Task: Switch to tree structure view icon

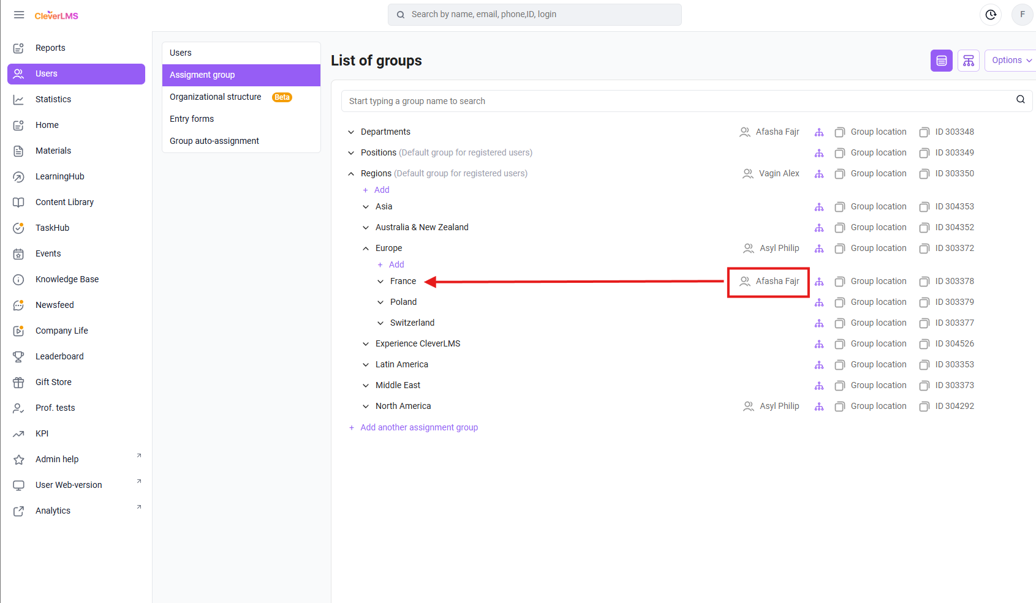Action: tap(968, 61)
